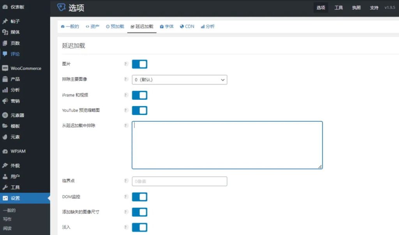The image size is (399, 235).
Task: Click the 仪表板 dashboard icon
Action: pos(5,7)
